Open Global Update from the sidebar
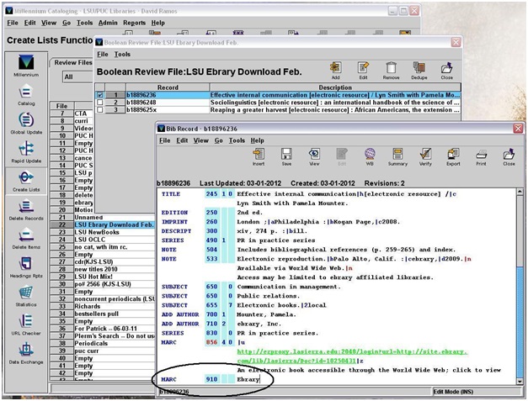The width and height of the screenshot is (528, 401). [x=25, y=124]
